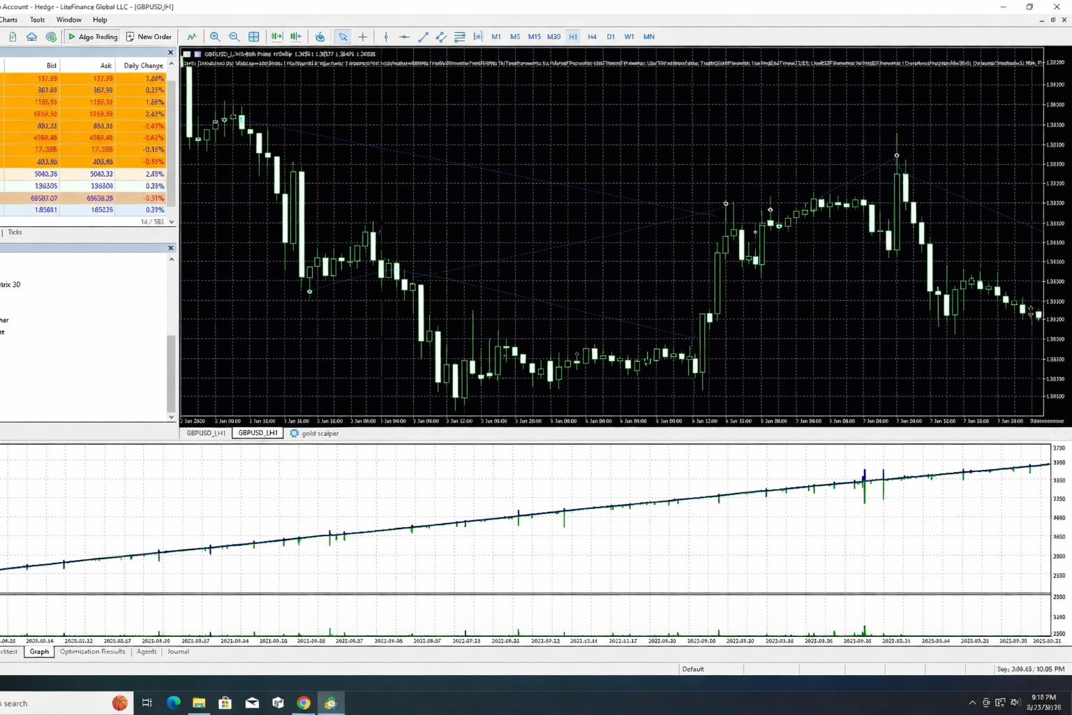Select the H1 timeframe button
Screen dimensions: 1072x715
573,36
